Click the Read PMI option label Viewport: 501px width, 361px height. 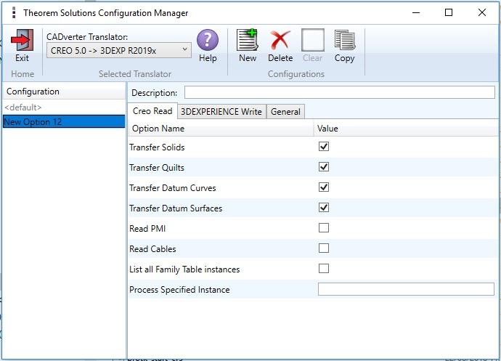coord(147,229)
